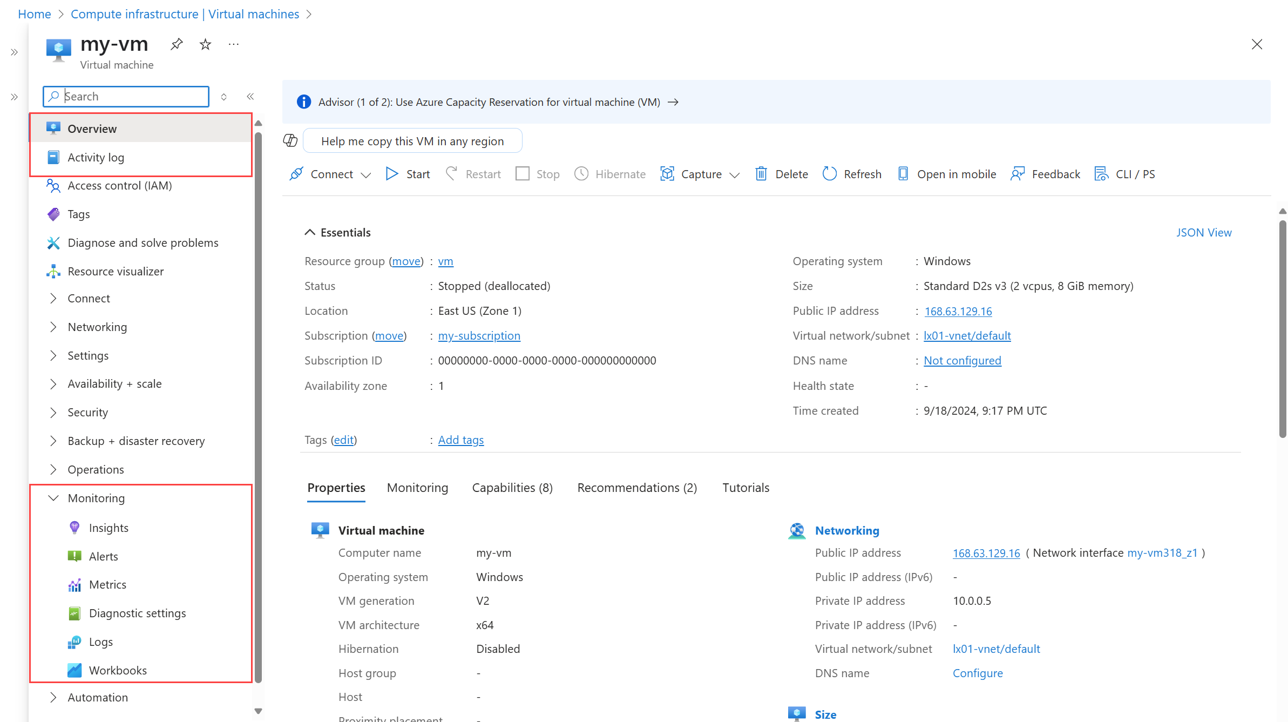The height and width of the screenshot is (722, 1288).
Task: Refresh the virtual machine overview
Action: [x=852, y=174]
